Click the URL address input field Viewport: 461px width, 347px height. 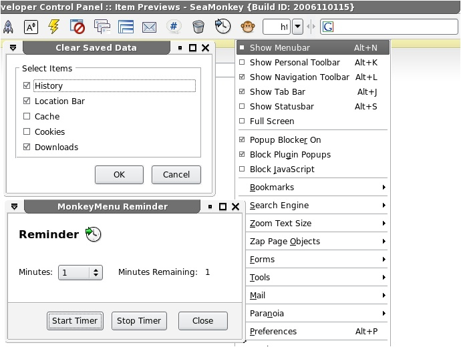[277, 27]
